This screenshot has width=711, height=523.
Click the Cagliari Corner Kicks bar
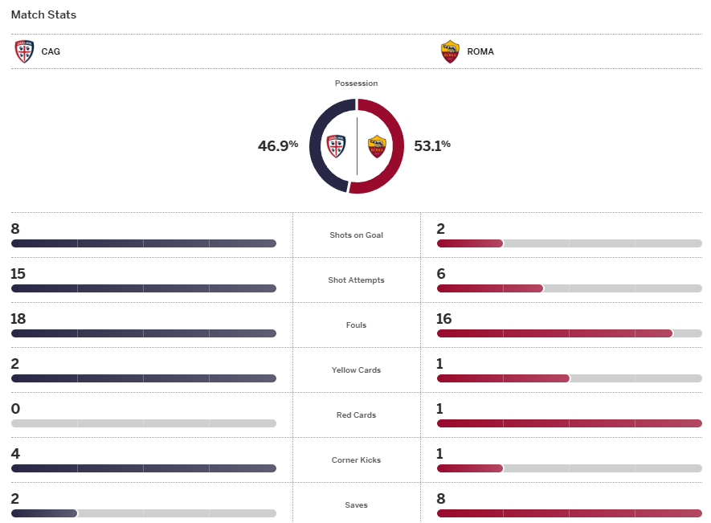pyautogui.click(x=144, y=468)
